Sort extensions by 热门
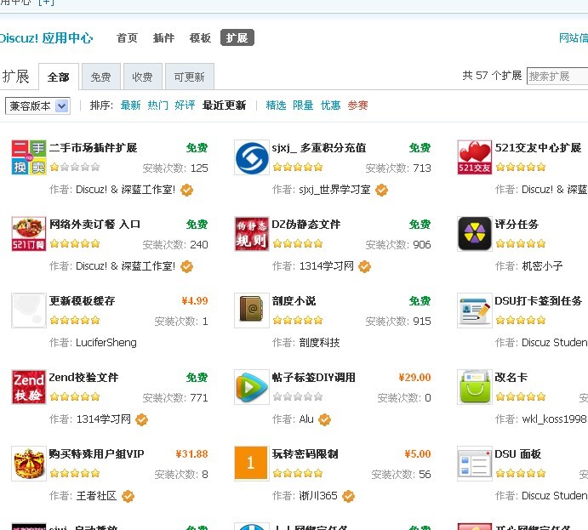 click(x=158, y=105)
